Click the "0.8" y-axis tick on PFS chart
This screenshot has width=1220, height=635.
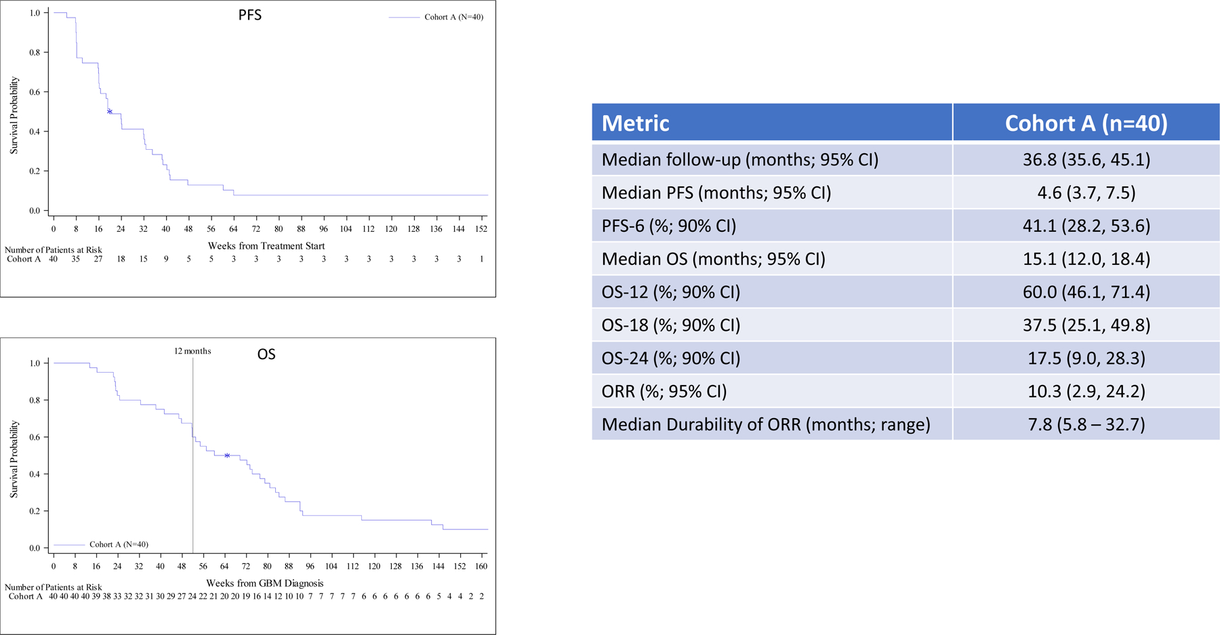point(35,52)
